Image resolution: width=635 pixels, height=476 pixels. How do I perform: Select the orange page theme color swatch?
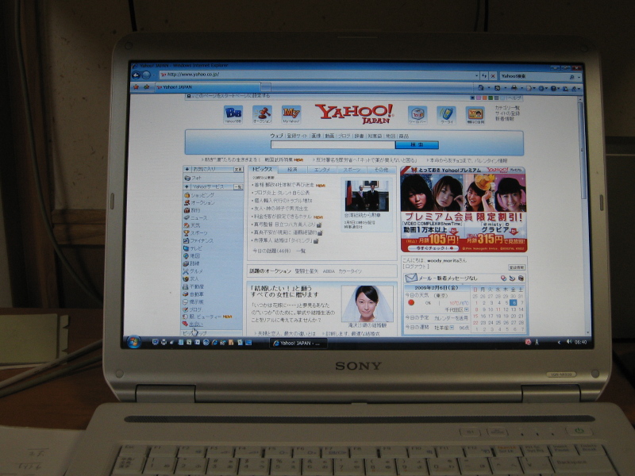point(484,98)
